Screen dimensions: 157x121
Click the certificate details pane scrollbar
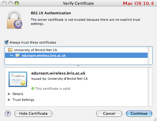(150, 87)
